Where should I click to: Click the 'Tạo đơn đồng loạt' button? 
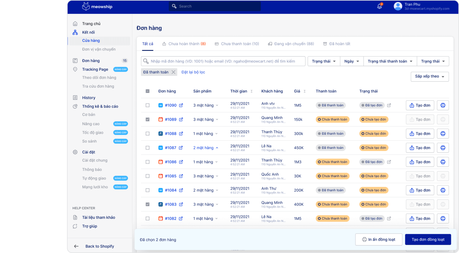pos(428,239)
